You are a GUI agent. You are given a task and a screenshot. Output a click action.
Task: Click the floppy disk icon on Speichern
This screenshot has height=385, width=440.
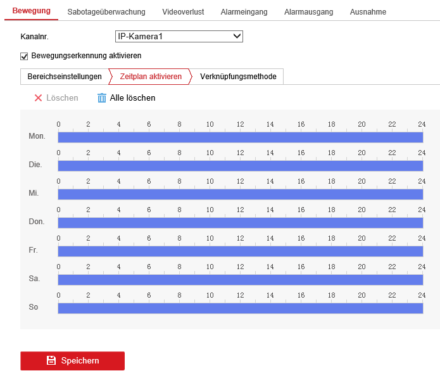click(51, 360)
